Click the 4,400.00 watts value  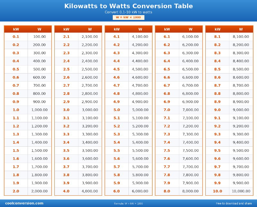tap(140, 61)
